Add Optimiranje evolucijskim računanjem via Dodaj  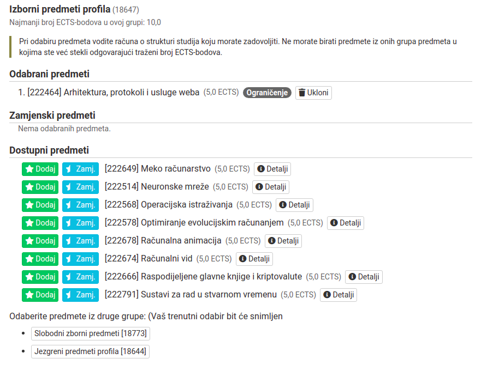point(40,223)
